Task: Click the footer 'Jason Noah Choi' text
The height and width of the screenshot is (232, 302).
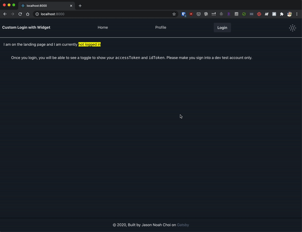Action: (x=156, y=225)
